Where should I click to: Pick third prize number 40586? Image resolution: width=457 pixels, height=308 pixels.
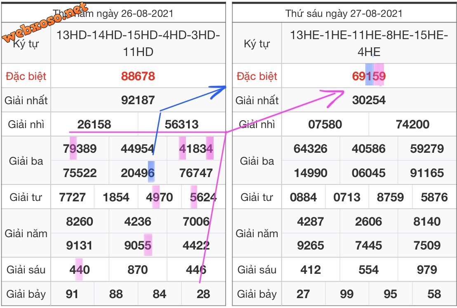[369, 149]
